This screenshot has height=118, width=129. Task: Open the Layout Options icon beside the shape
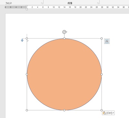[x=107, y=41]
